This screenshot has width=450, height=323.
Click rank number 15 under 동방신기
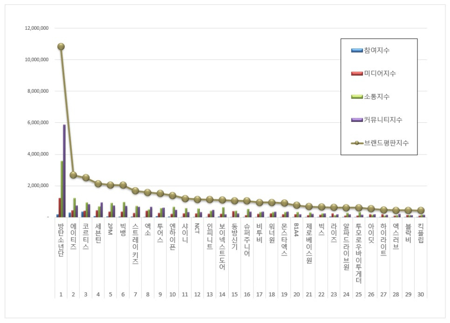(x=234, y=294)
